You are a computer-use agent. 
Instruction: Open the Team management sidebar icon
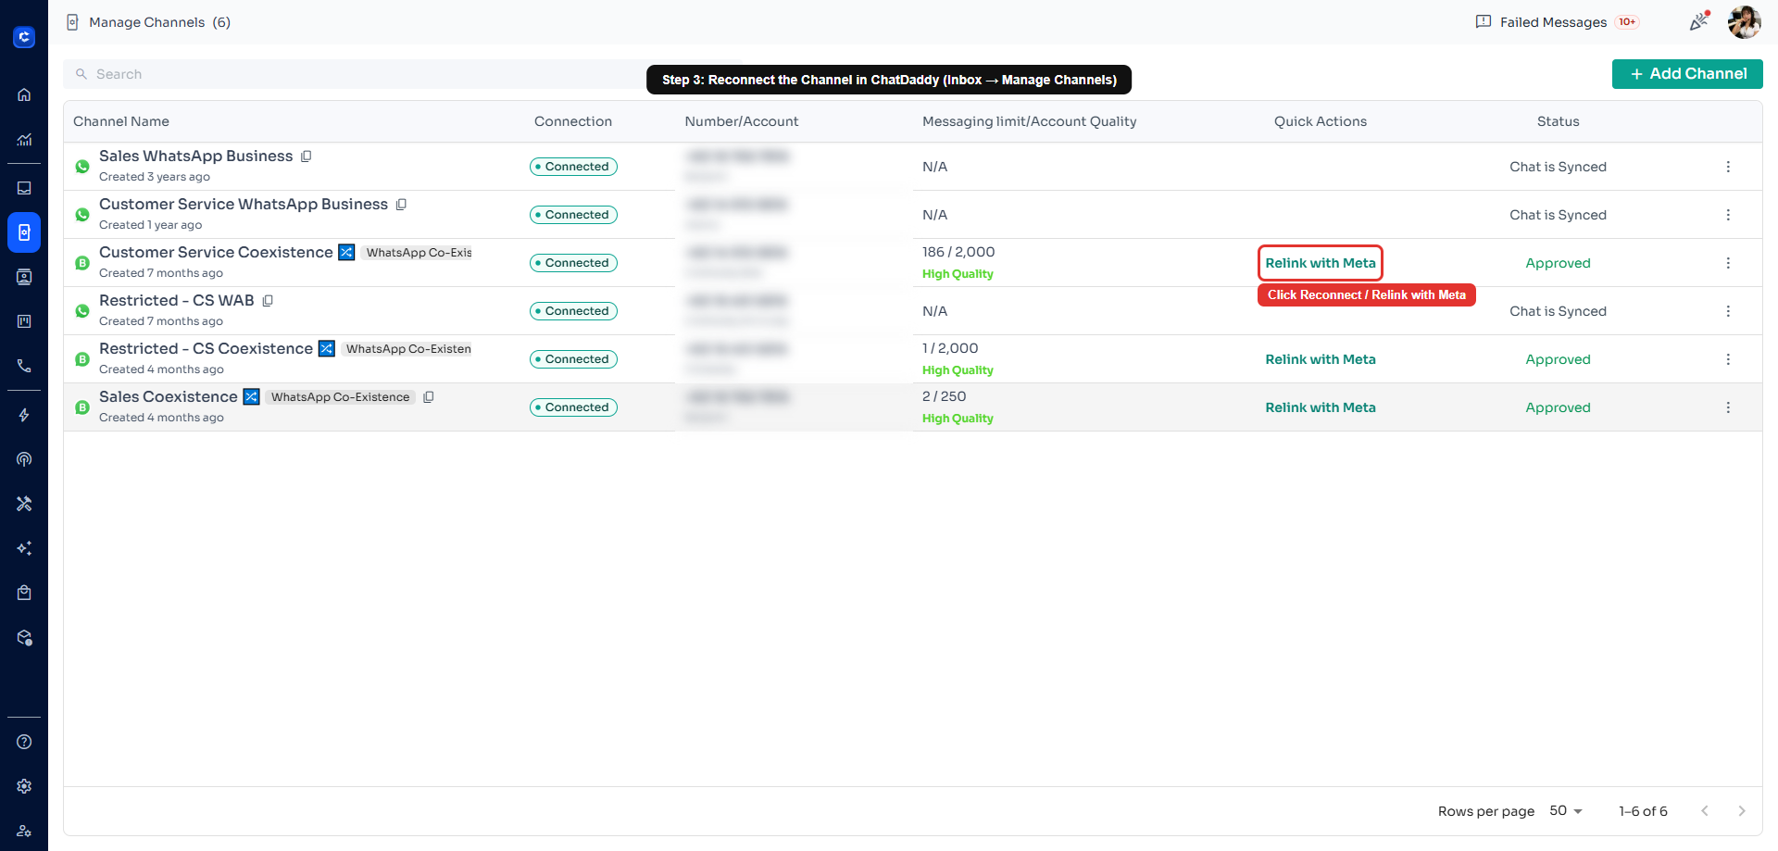tap(24, 831)
